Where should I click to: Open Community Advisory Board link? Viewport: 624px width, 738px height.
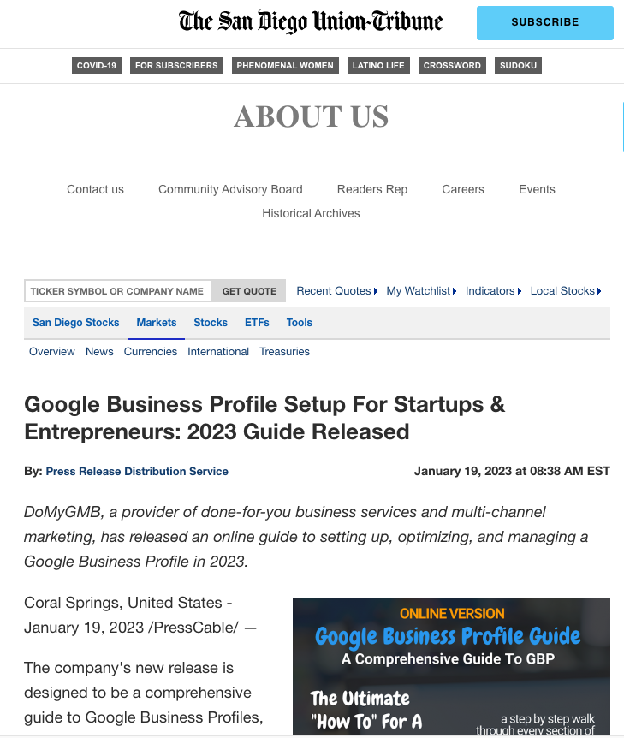(230, 189)
